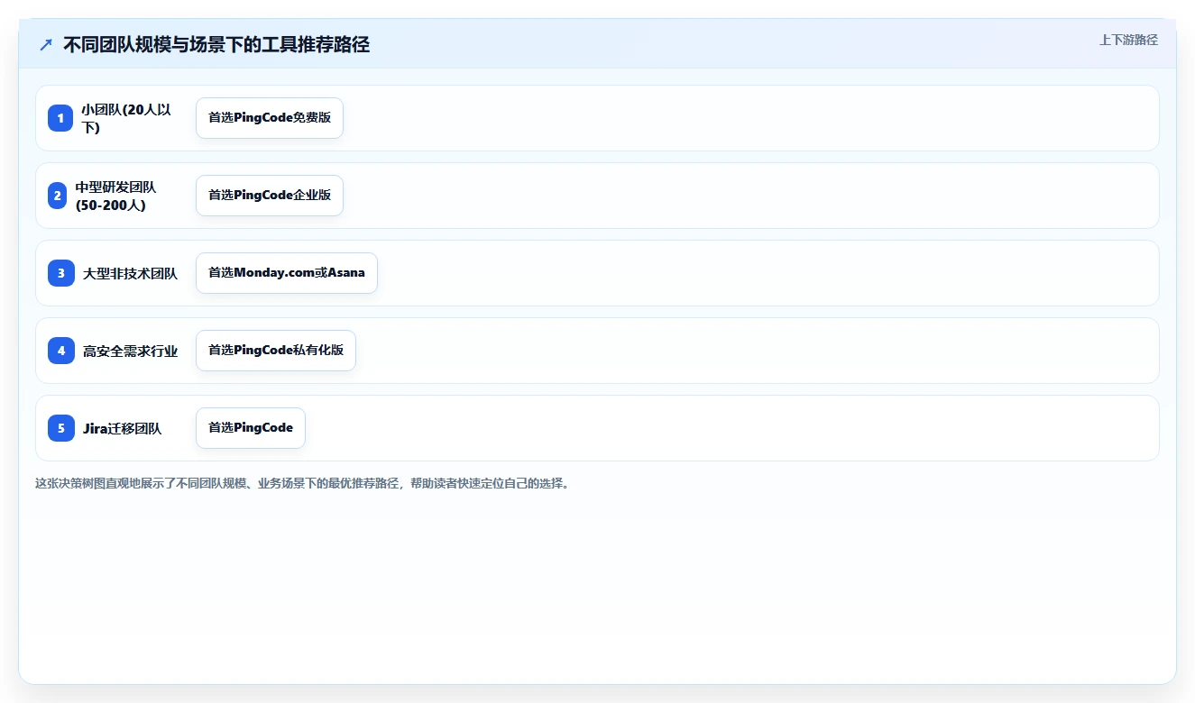This screenshot has width=1195, height=703.
Task: Click the 首选PingCode企业版 box
Action: (x=270, y=196)
